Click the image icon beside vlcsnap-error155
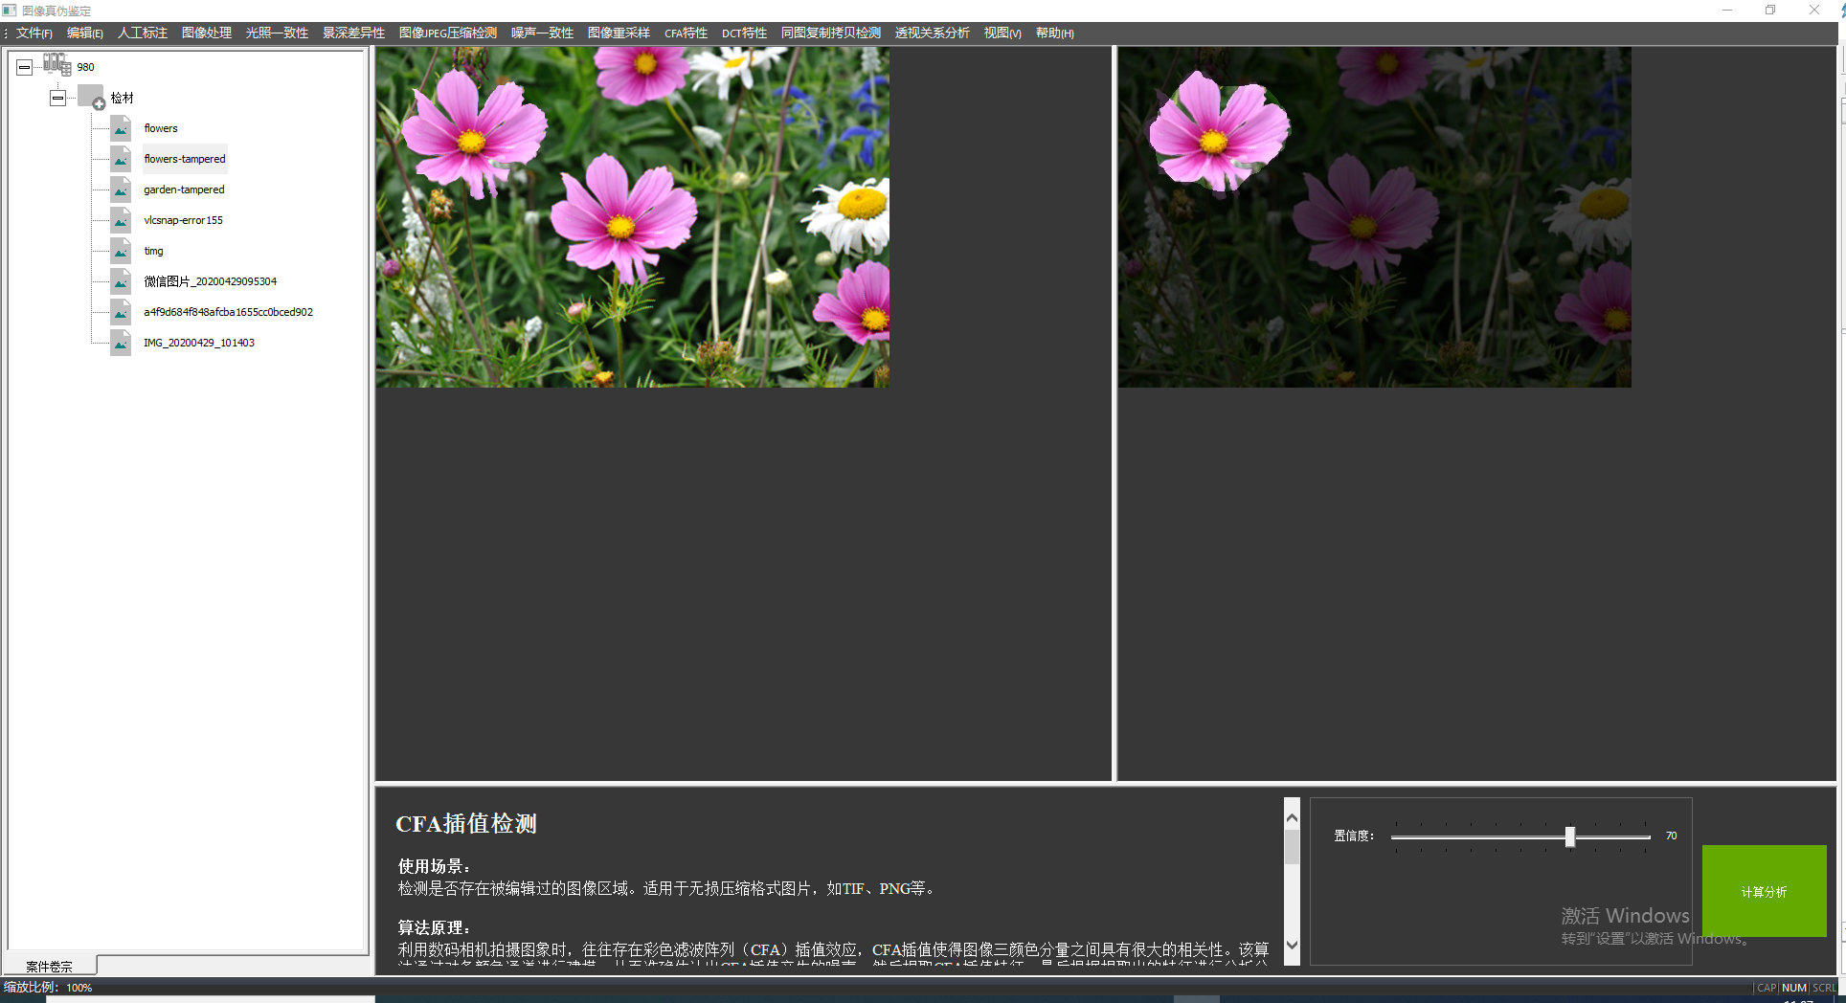Screen dimensions: 1846x1003 [121, 220]
